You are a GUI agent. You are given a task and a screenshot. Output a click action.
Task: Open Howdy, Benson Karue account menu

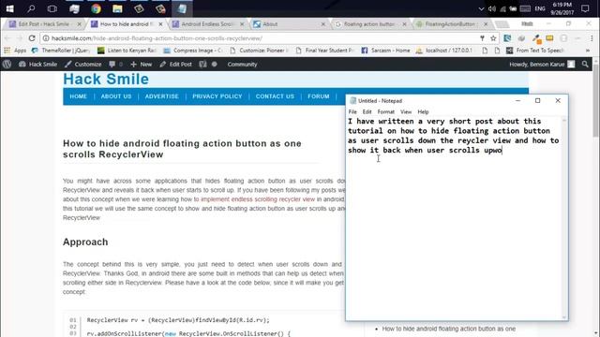coord(542,65)
